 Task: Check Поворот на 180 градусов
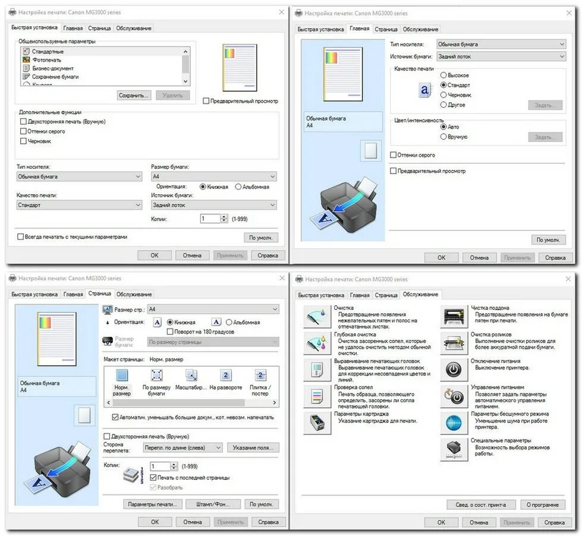[x=171, y=332]
